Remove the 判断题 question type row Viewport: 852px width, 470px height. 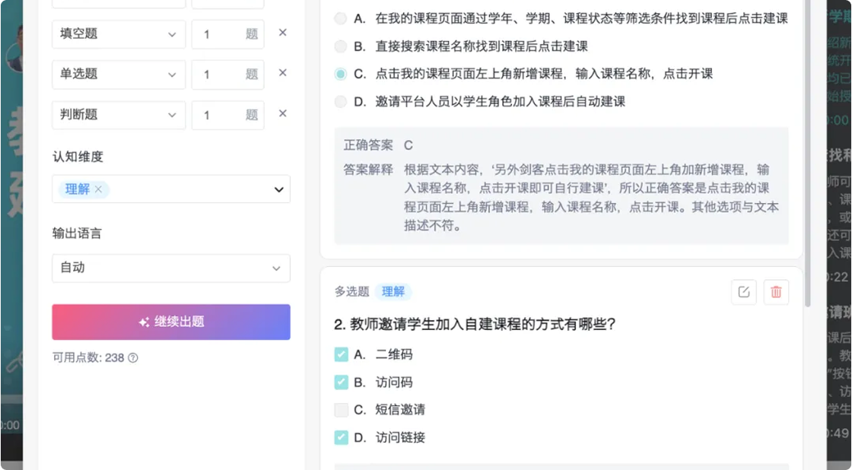click(282, 113)
